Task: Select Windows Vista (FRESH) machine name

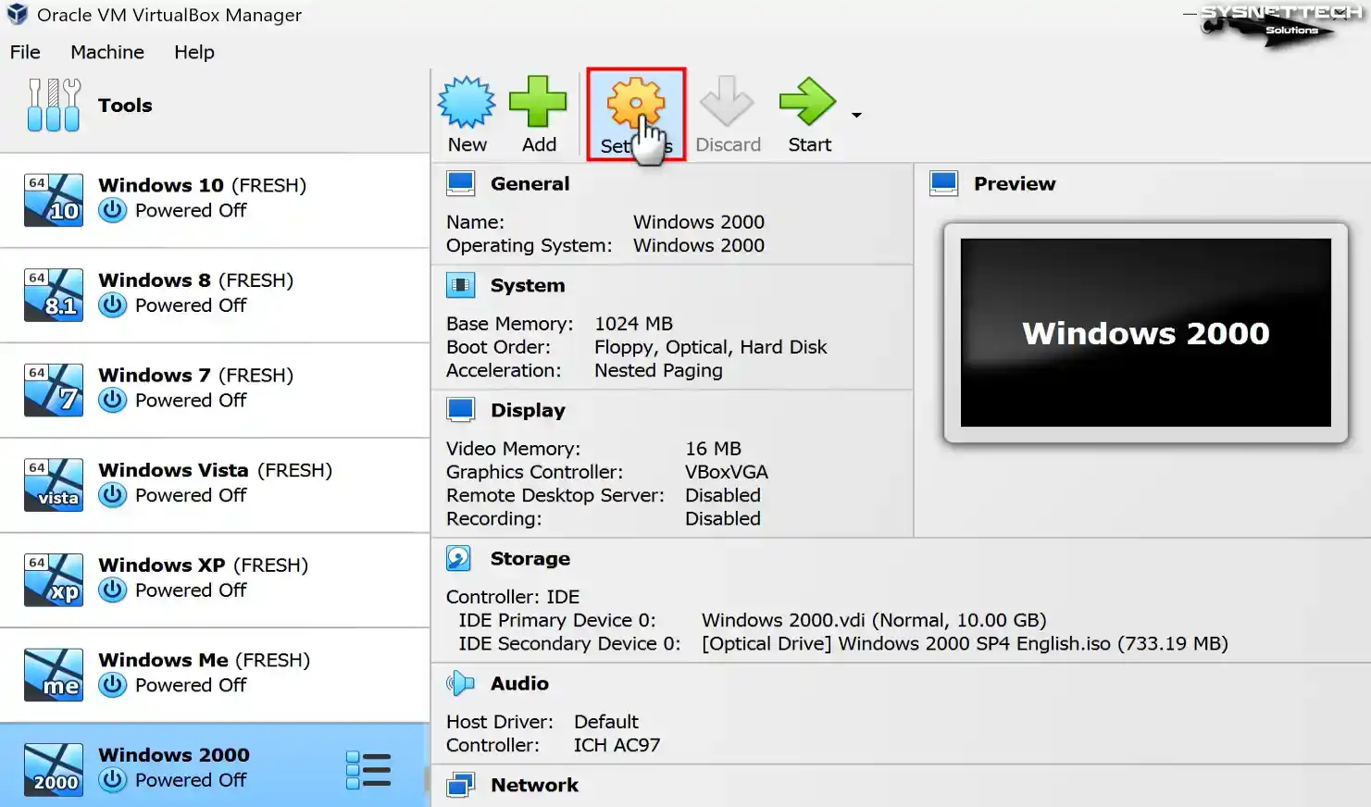Action: 215,470
